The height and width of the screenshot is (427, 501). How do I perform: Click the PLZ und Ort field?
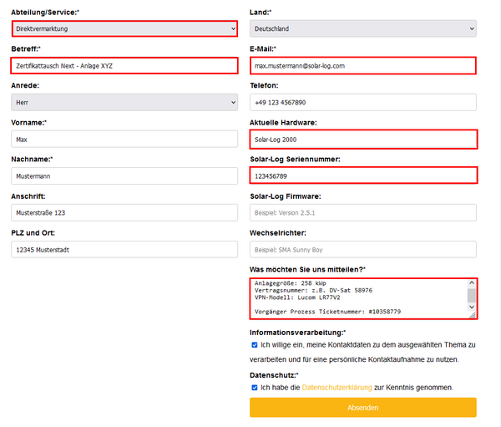pyautogui.click(x=124, y=250)
